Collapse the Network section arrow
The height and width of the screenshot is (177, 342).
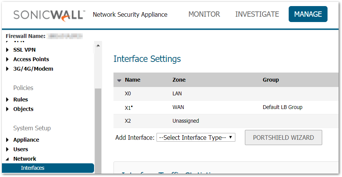click(8, 159)
